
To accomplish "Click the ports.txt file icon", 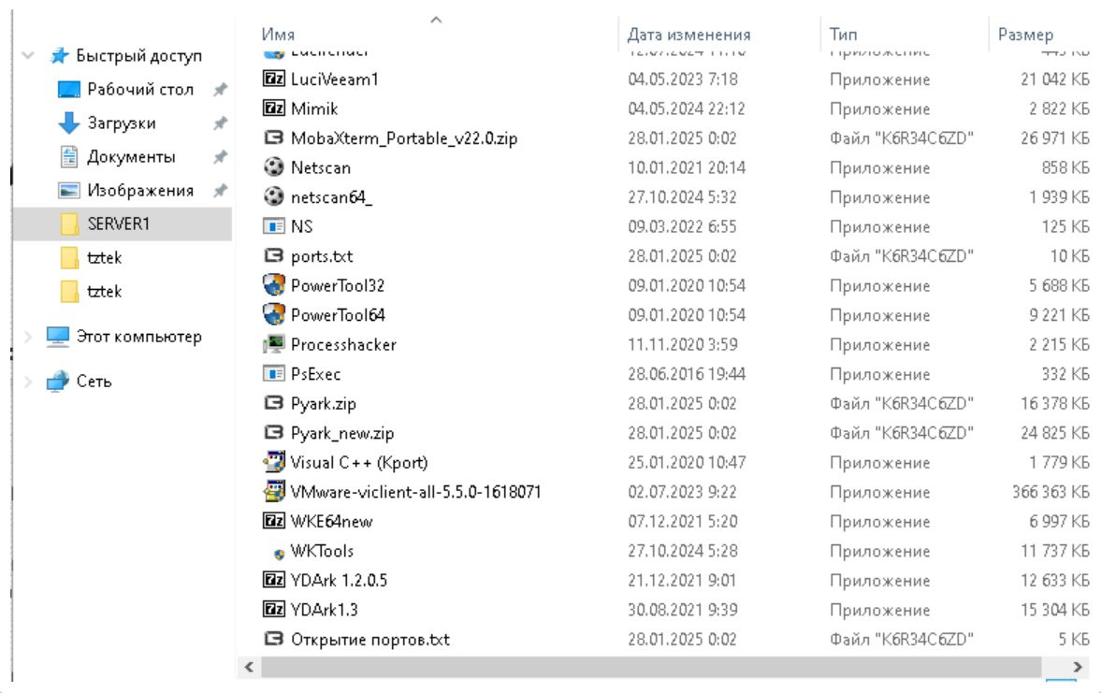I will [273, 255].
